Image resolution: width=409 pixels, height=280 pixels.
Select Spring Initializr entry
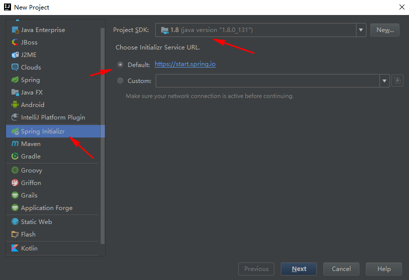coord(55,131)
